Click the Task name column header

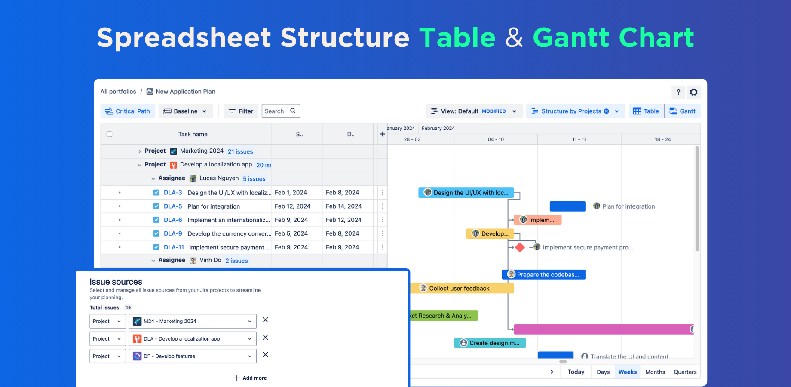[x=193, y=134]
